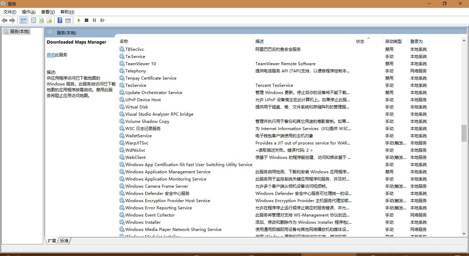Screen dimensions: 469x256
Task: Open the properties toolbar icon
Action: (33, 20)
